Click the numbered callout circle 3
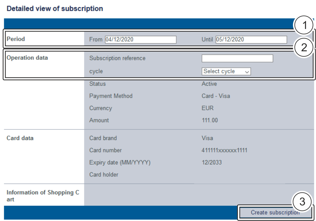Image resolution: width=316 pixels, height=221 pixels. click(302, 202)
